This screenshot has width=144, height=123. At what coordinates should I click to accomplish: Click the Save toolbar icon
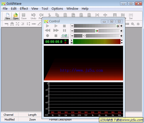pos(24,16)
